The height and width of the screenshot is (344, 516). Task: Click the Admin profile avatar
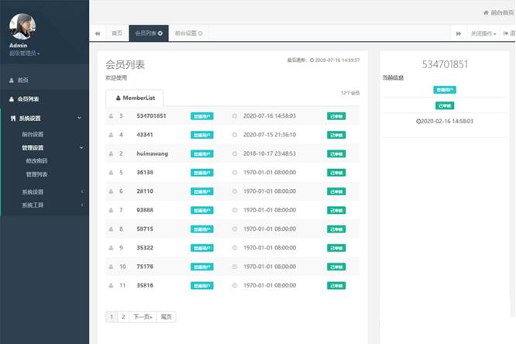(22, 26)
